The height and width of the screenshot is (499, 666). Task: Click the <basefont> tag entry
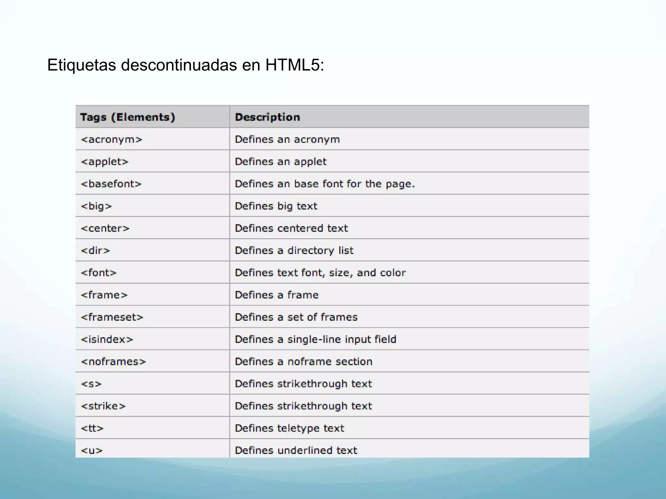(111, 184)
